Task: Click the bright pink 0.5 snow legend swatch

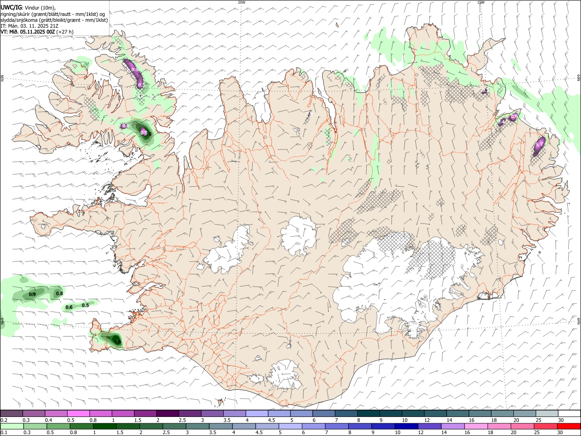Action: (79, 413)
